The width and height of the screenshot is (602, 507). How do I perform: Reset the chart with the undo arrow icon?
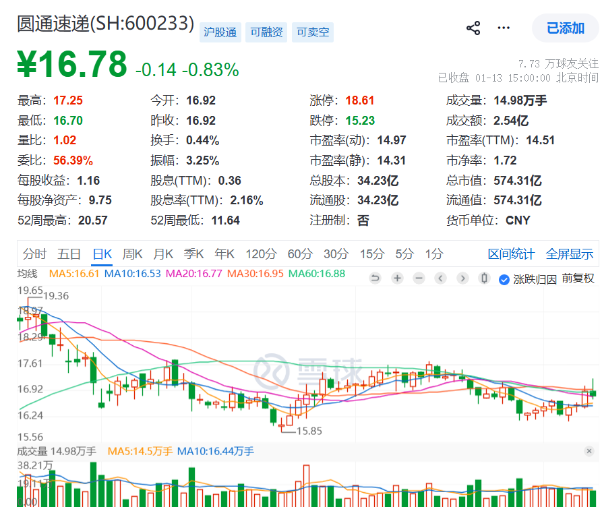coord(375,278)
